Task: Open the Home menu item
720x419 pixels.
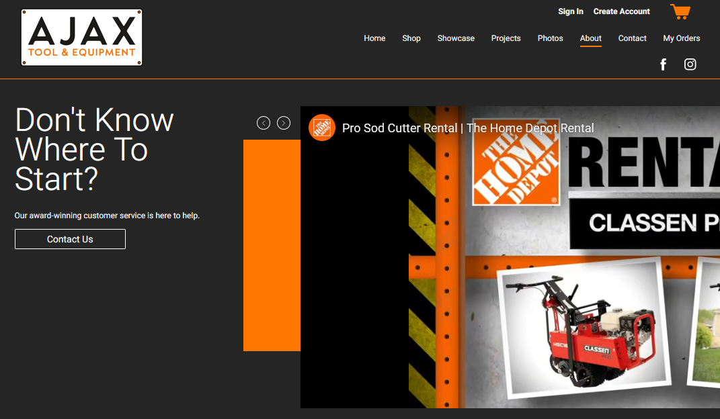Action: tap(374, 38)
